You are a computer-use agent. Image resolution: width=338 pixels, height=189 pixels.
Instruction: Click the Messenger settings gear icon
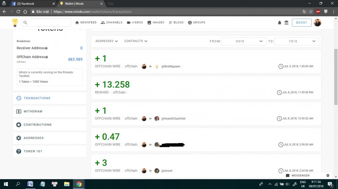[x=328, y=176]
